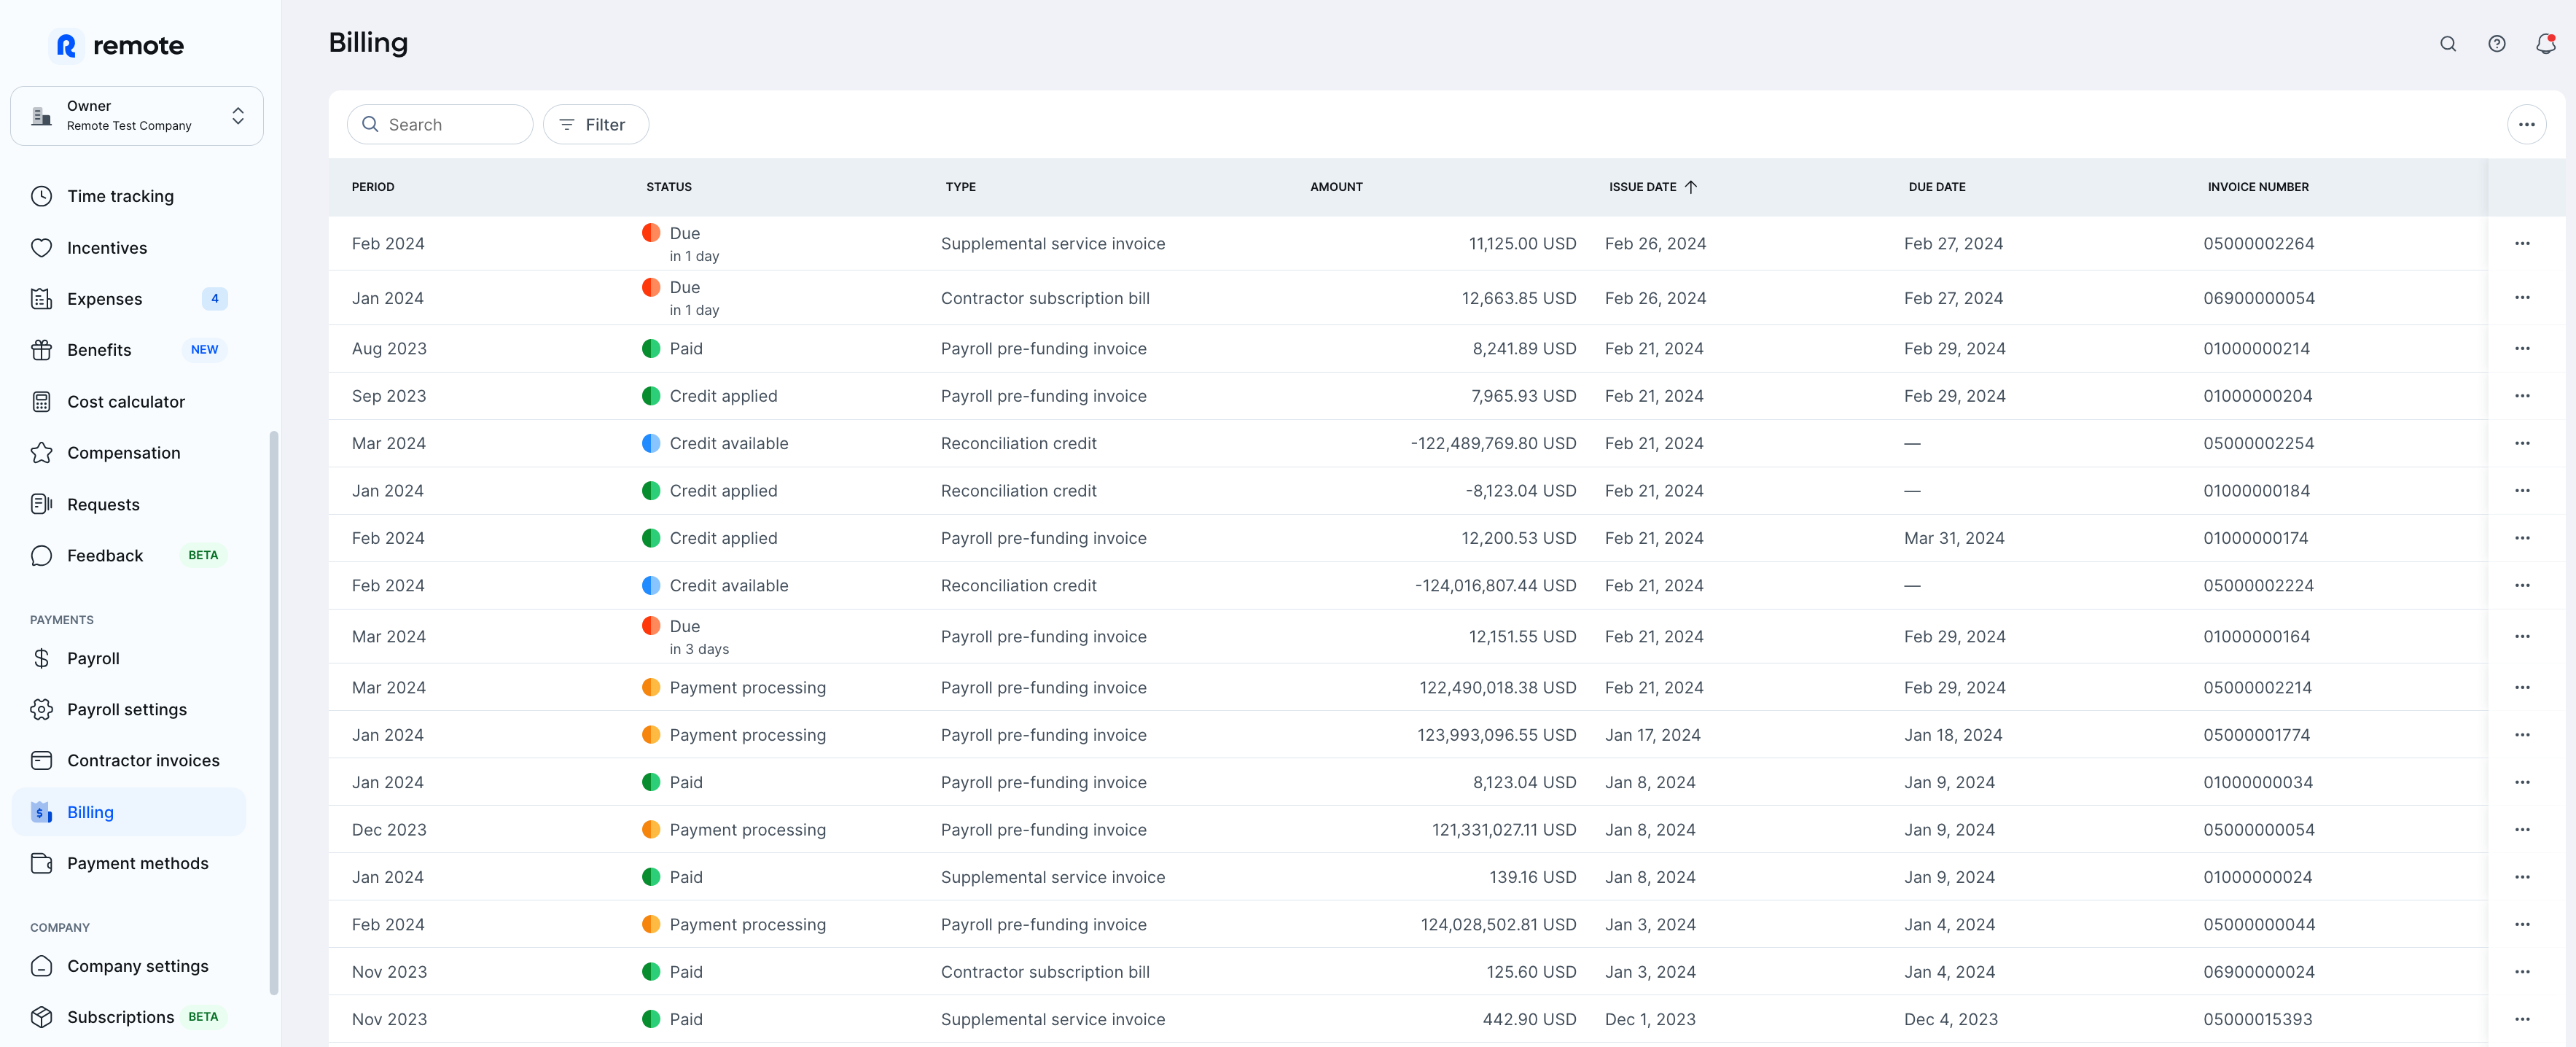Open actions menu for invoice 01000000164
Viewport: 2576px width, 1047px height.
[x=2522, y=637]
